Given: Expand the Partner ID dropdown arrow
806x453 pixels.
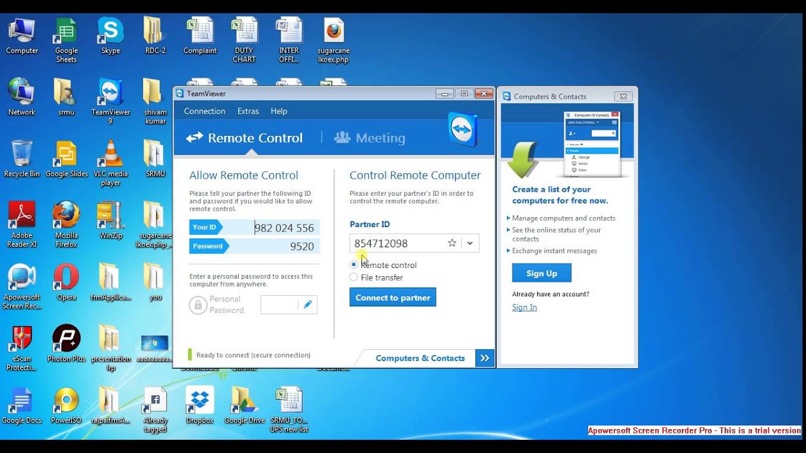Looking at the screenshot, I should (x=470, y=243).
